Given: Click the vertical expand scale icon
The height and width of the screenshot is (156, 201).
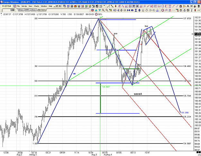Looking at the screenshot, I should click(x=139, y=10).
